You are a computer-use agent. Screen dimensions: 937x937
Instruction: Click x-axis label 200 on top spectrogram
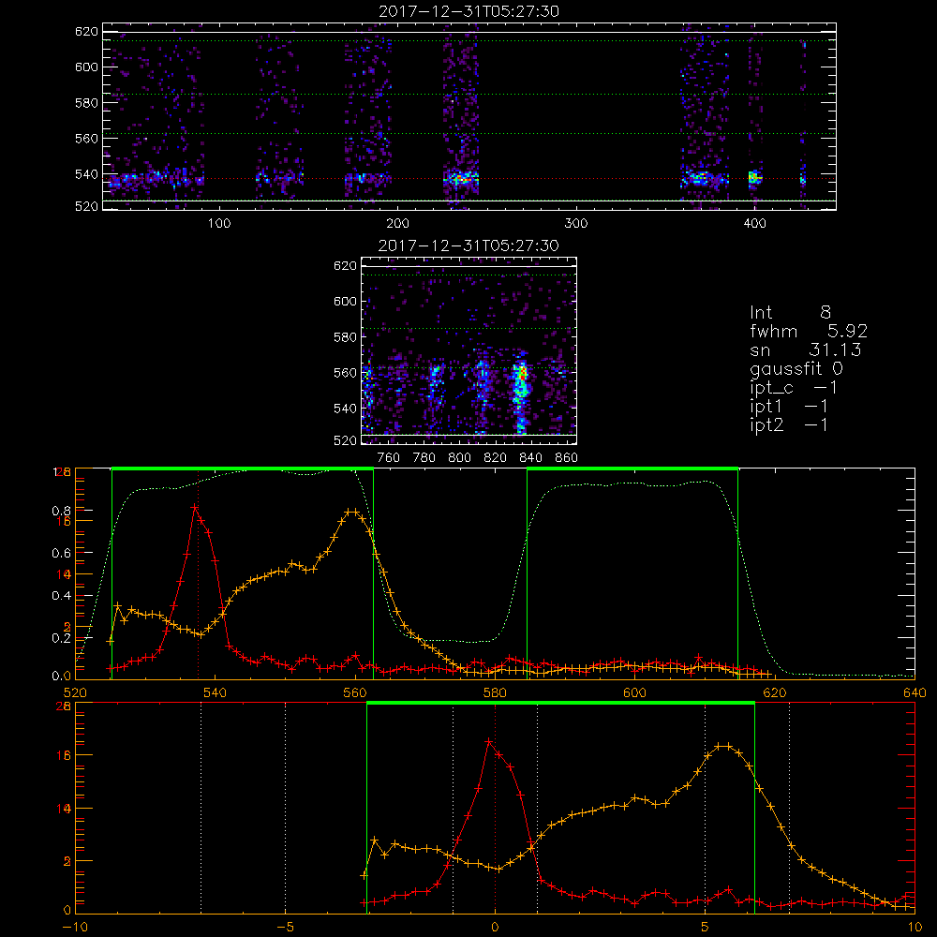pyautogui.click(x=397, y=224)
